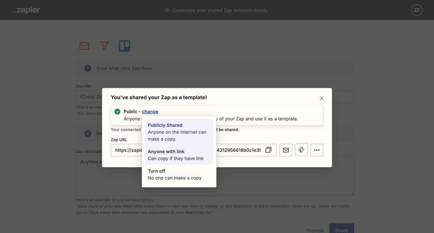Click the green public status checkmark

click(117, 111)
